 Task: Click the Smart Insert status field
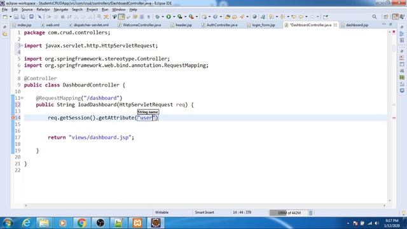(x=205, y=212)
